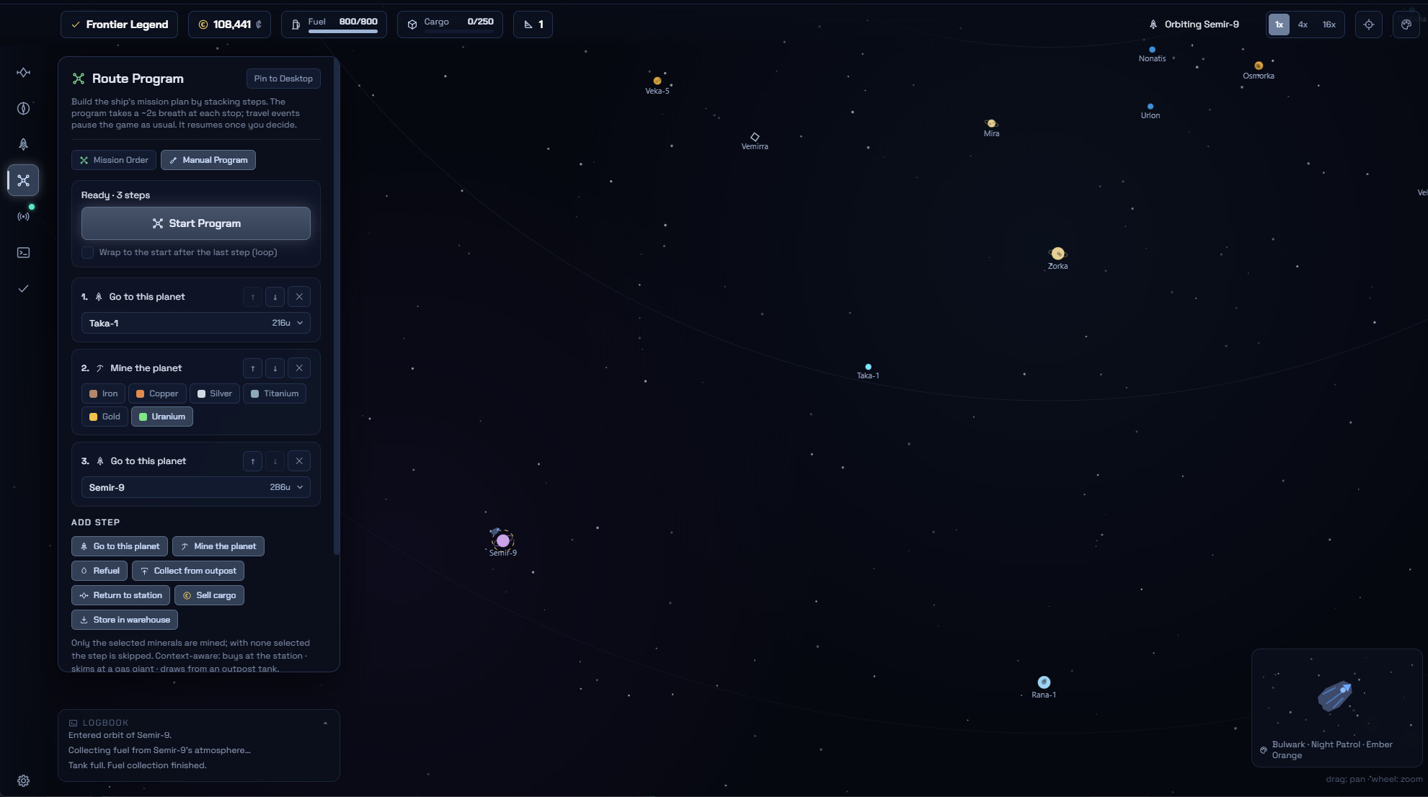Open Frontier Legend difficulty selector
The height and width of the screenshot is (797, 1428).
[120, 25]
